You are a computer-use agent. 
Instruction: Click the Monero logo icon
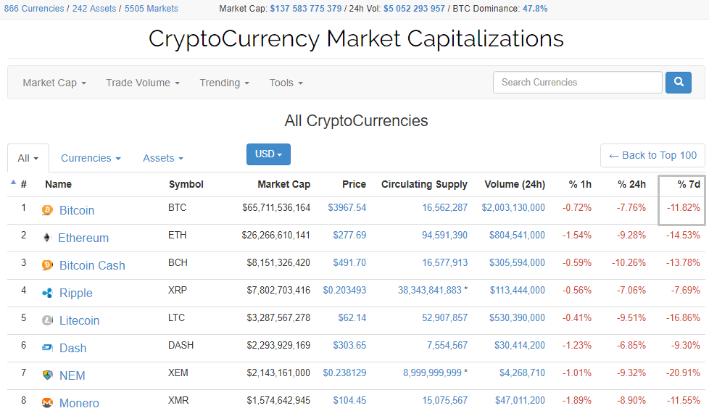point(48,402)
